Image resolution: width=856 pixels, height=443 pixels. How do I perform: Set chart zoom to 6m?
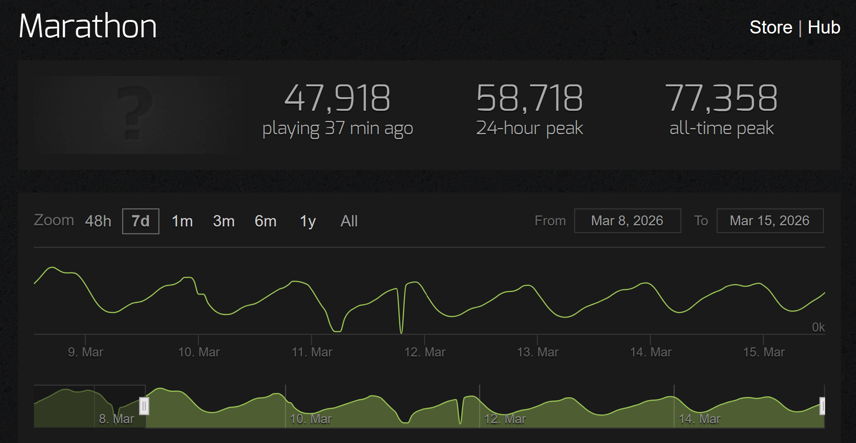click(x=265, y=221)
